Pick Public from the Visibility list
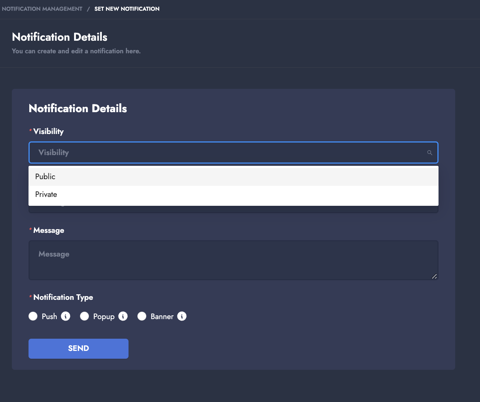This screenshot has width=480, height=402. coord(45,177)
